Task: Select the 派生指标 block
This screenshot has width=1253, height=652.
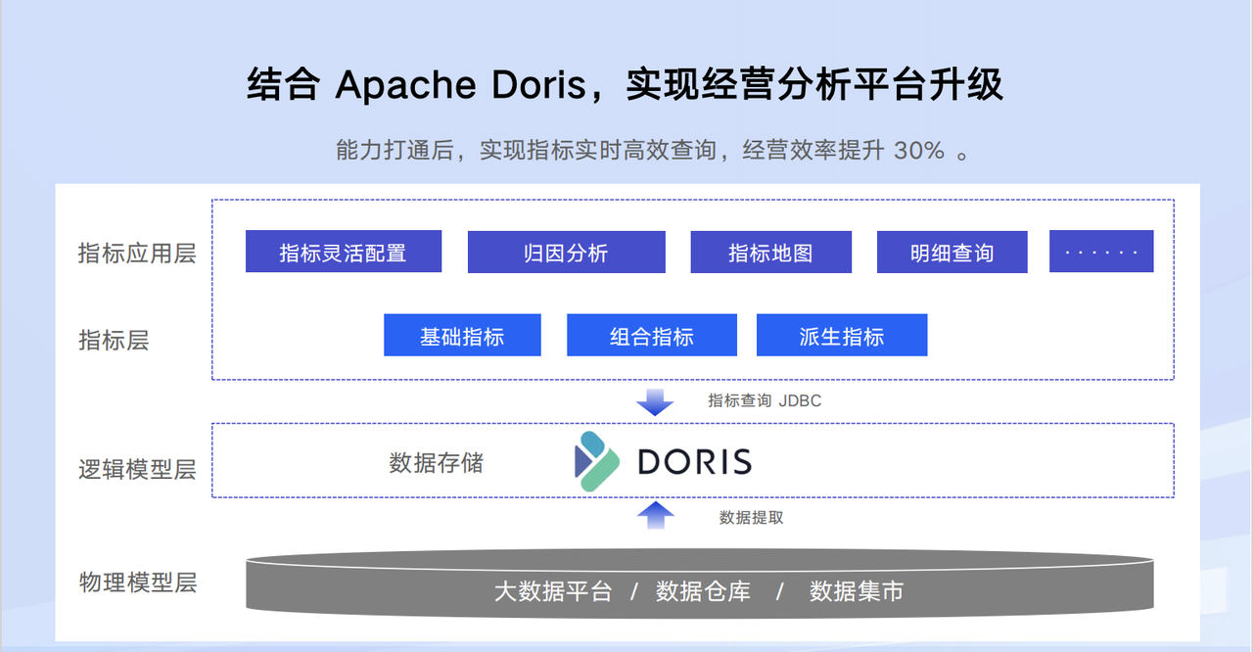Action: pos(842,335)
